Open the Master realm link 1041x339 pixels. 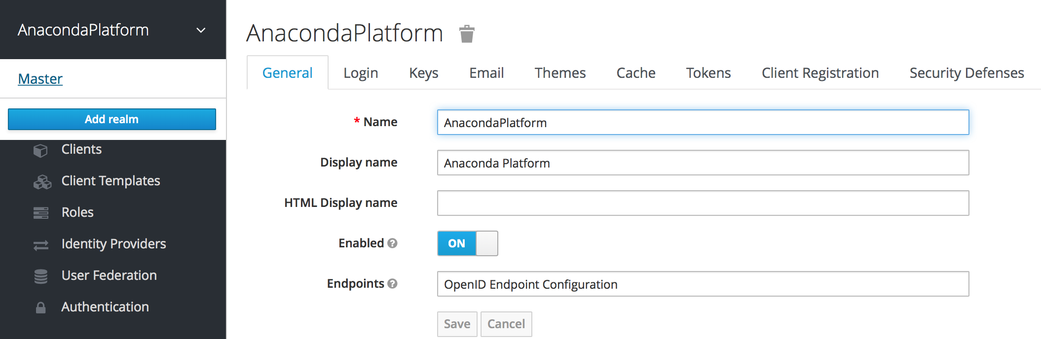pyautogui.click(x=40, y=79)
